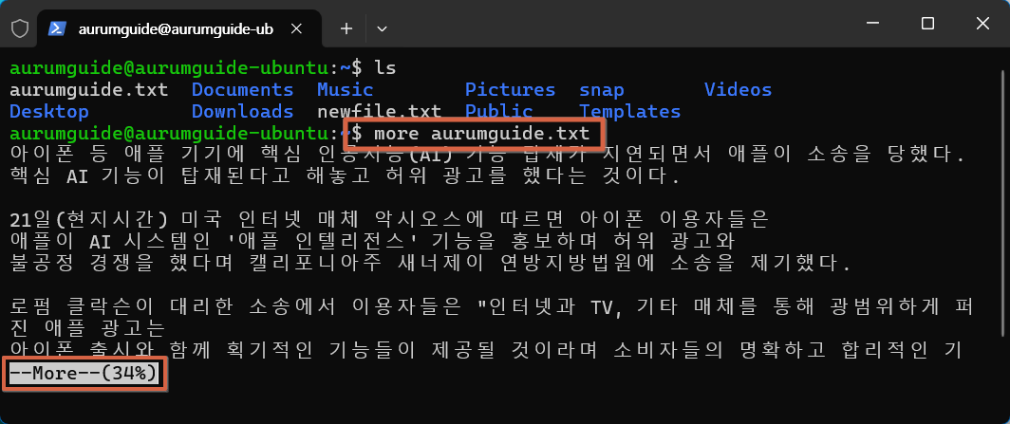Click the Videos directory name
Viewport: 1010px width, 424px height.
738,89
